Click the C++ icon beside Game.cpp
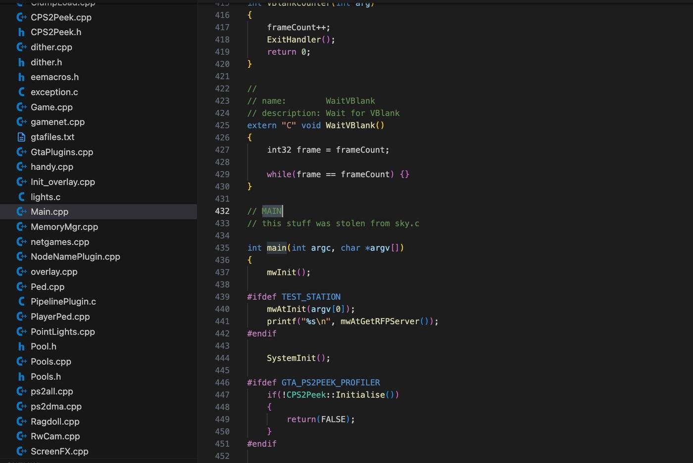The image size is (693, 463). point(22,107)
